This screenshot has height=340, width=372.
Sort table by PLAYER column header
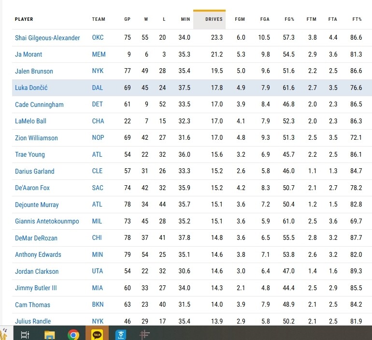pyautogui.click(x=24, y=19)
